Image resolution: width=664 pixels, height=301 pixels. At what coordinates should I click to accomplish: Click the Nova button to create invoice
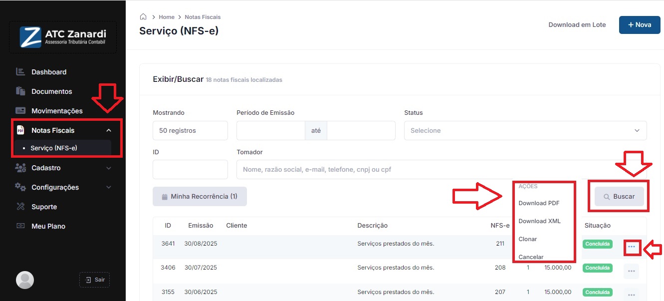click(x=639, y=25)
